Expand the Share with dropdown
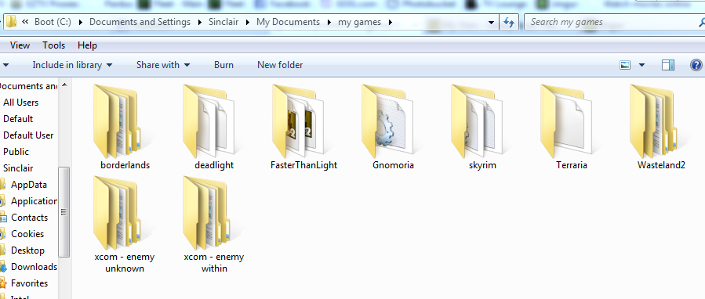Image resolution: width=705 pixels, height=299 pixels. pos(187,65)
